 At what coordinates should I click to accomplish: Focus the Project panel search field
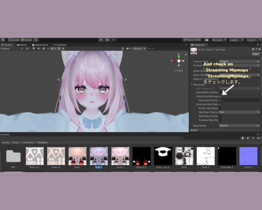pyautogui.click(x=210, y=138)
